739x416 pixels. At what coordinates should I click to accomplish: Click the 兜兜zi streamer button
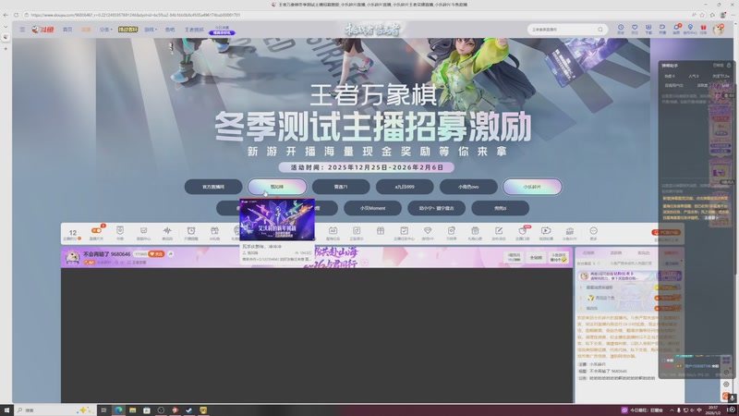[500, 208]
